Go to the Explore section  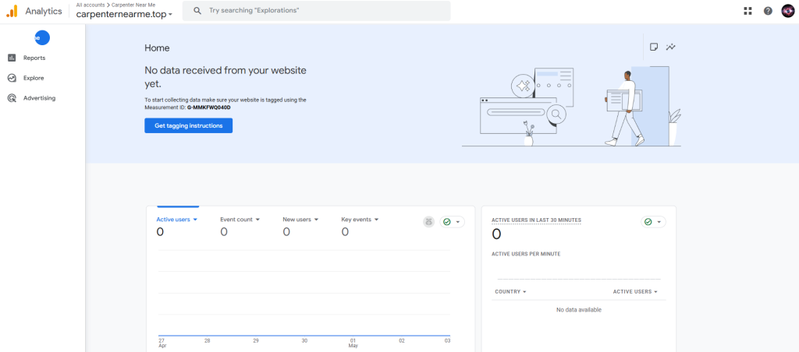tap(34, 78)
